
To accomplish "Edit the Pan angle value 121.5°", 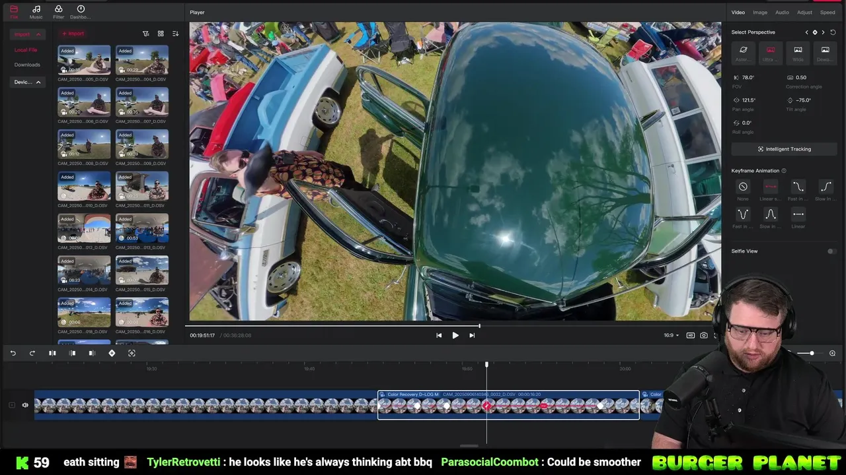I will (x=749, y=100).
